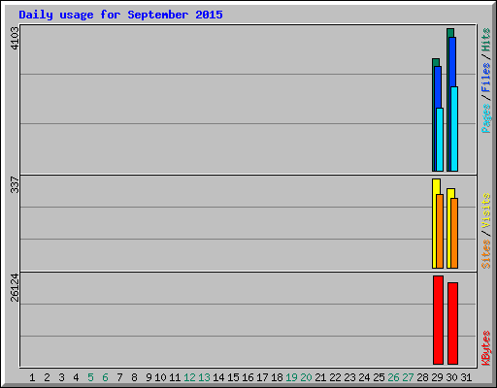Select day 15 on the x-axis
Screen dimensions: 497x388
pyautogui.click(x=233, y=377)
